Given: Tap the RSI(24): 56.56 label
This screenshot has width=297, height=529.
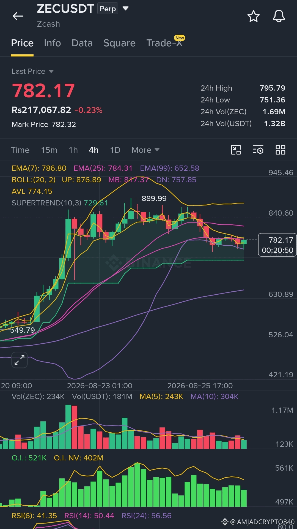Looking at the screenshot, I should click(146, 516).
